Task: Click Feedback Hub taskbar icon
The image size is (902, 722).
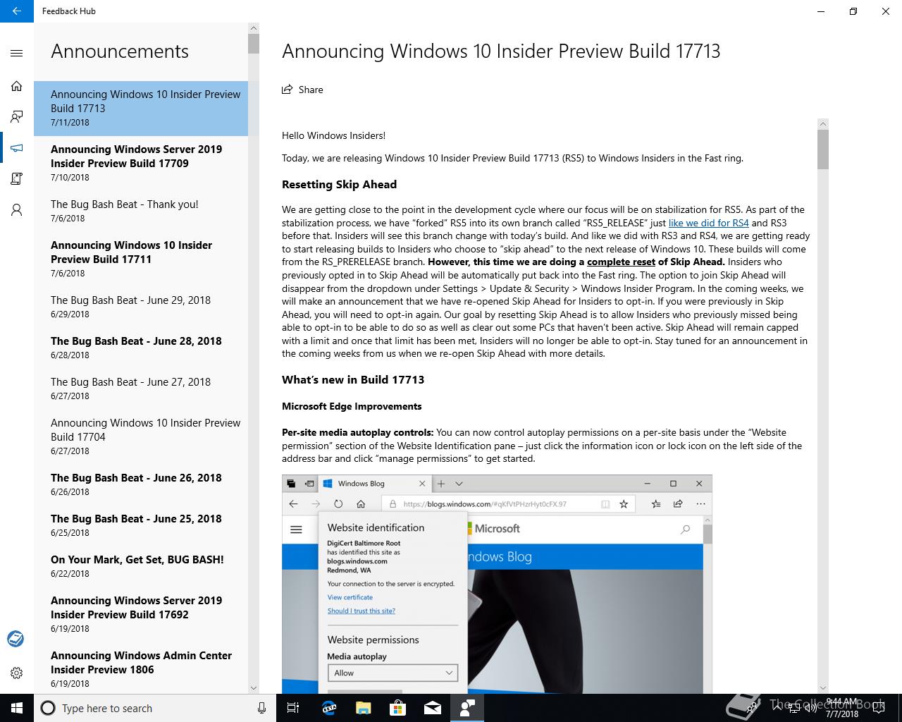Action: pyautogui.click(x=467, y=708)
